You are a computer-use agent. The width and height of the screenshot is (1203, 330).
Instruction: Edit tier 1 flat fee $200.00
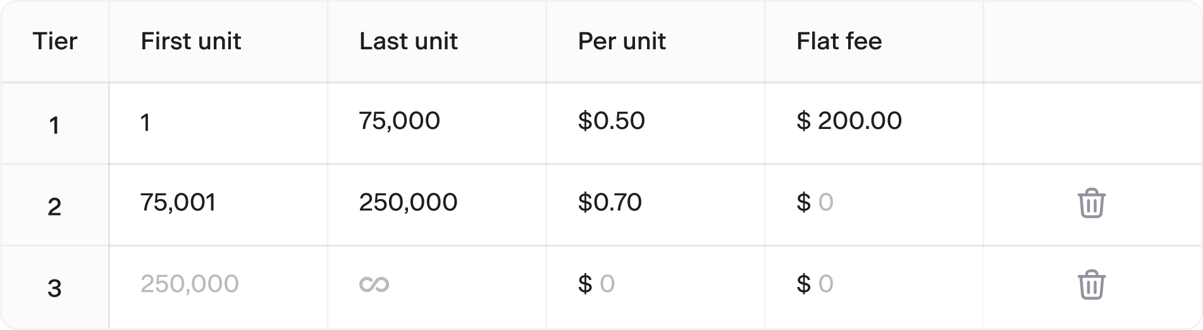click(x=849, y=121)
